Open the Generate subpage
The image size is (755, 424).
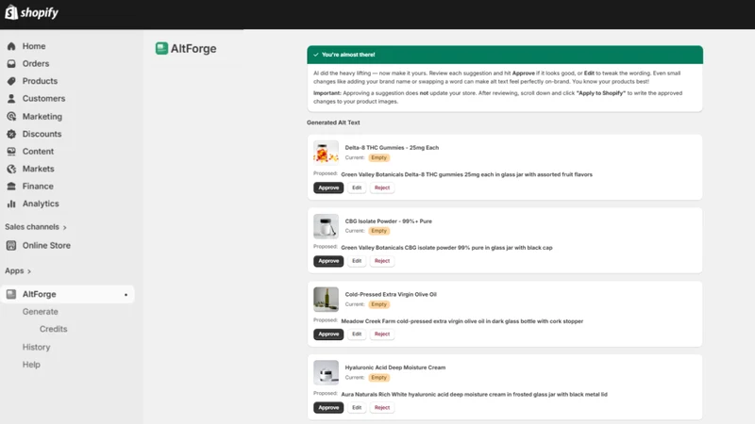click(x=40, y=312)
